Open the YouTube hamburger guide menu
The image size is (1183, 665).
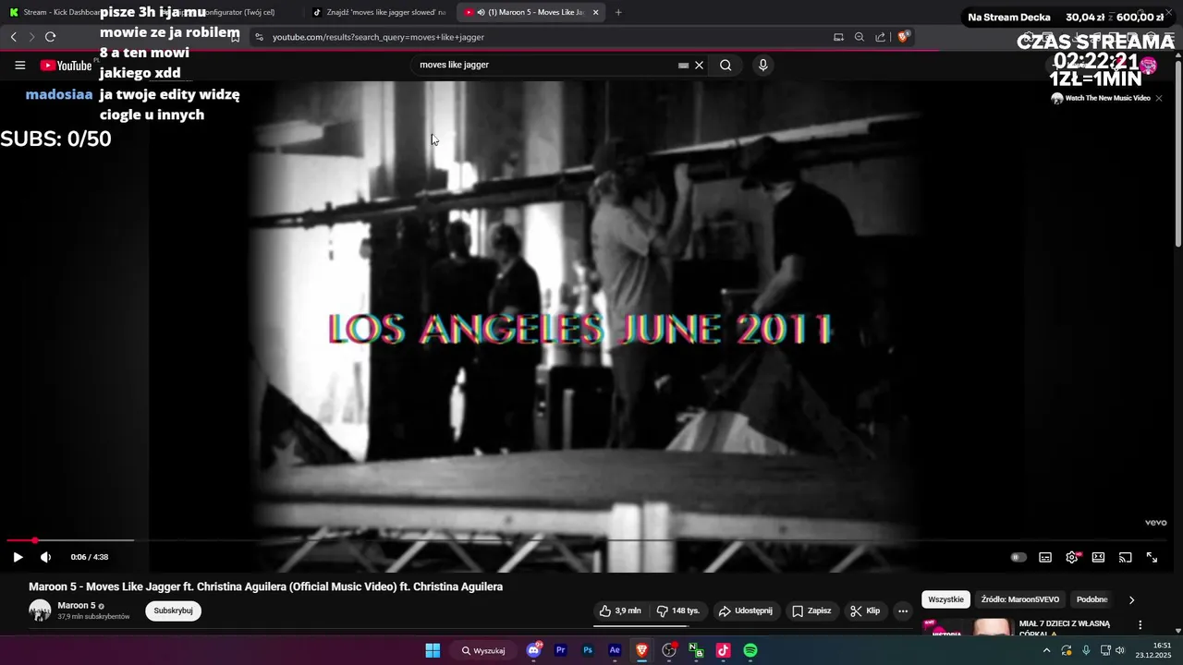19,66
